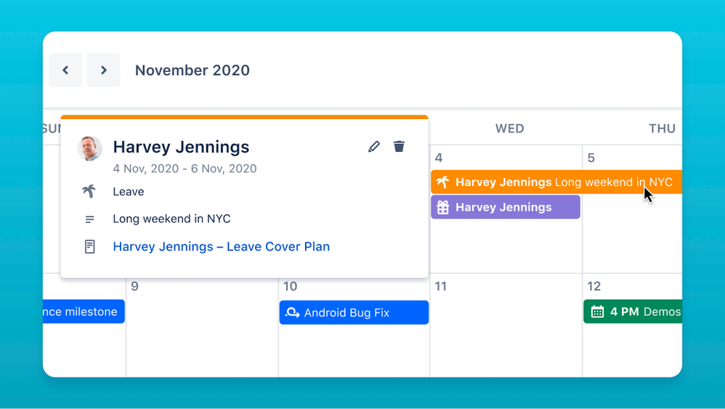Viewport: 725px width, 409px height.
Task: Click the palm tree Leave icon in popup
Action: (x=89, y=191)
